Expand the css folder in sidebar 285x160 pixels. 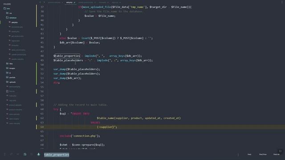coord(9,13)
